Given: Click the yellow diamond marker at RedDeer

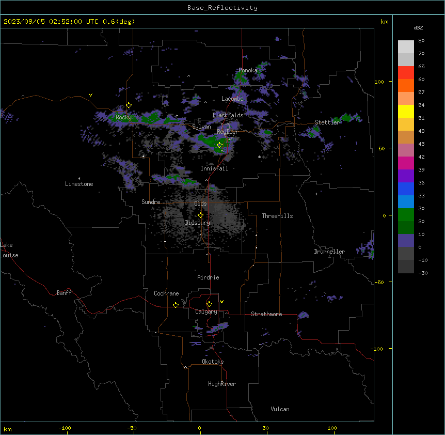Looking at the screenshot, I should click(219, 145).
